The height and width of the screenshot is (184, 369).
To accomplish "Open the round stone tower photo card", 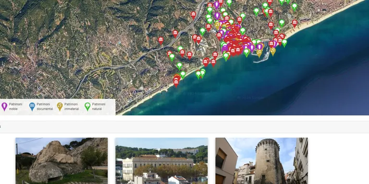I will 261,161.
